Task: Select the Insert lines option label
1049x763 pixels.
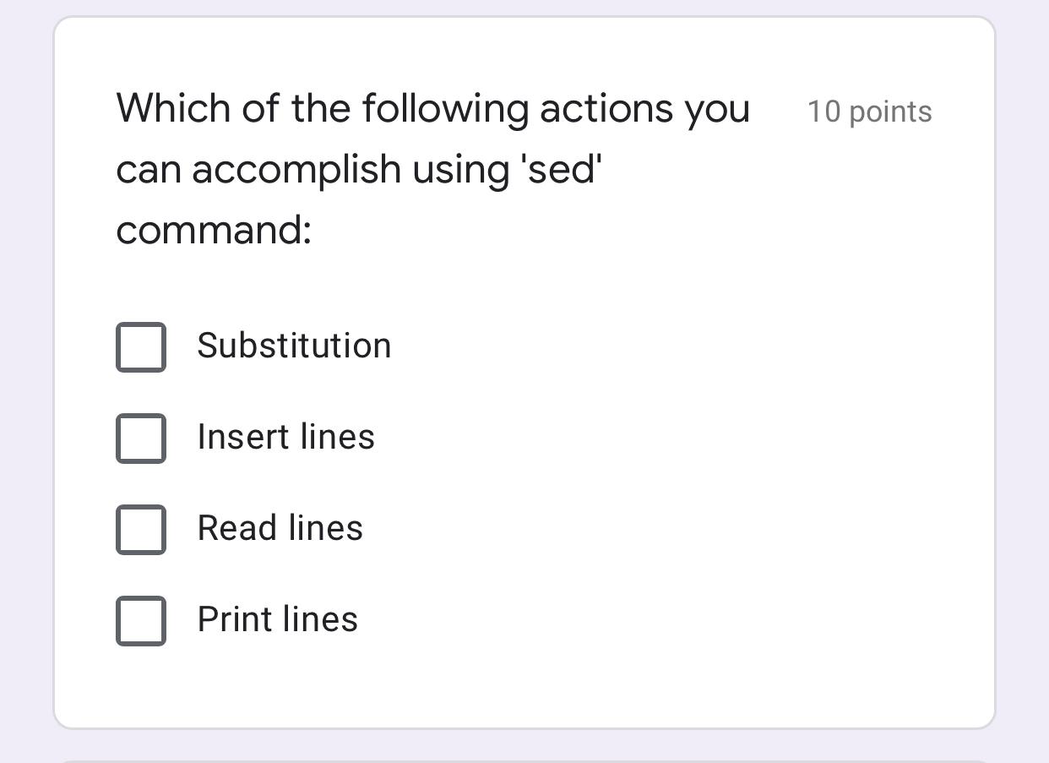Action: tap(286, 438)
